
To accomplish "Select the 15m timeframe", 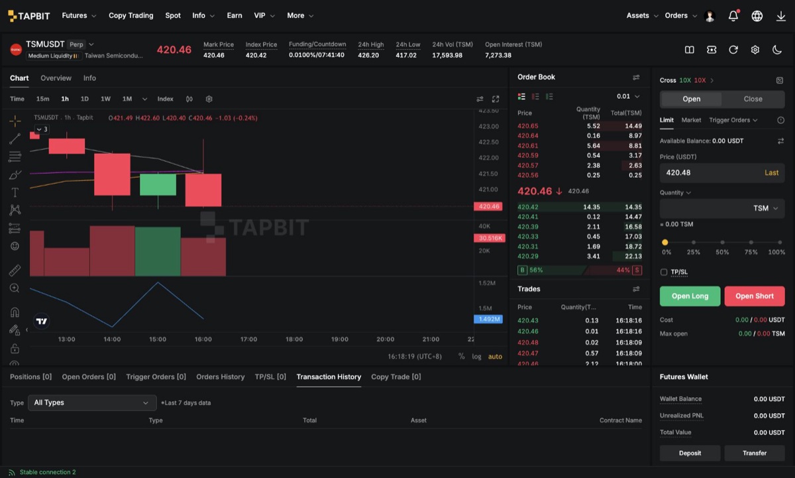I will (42, 99).
